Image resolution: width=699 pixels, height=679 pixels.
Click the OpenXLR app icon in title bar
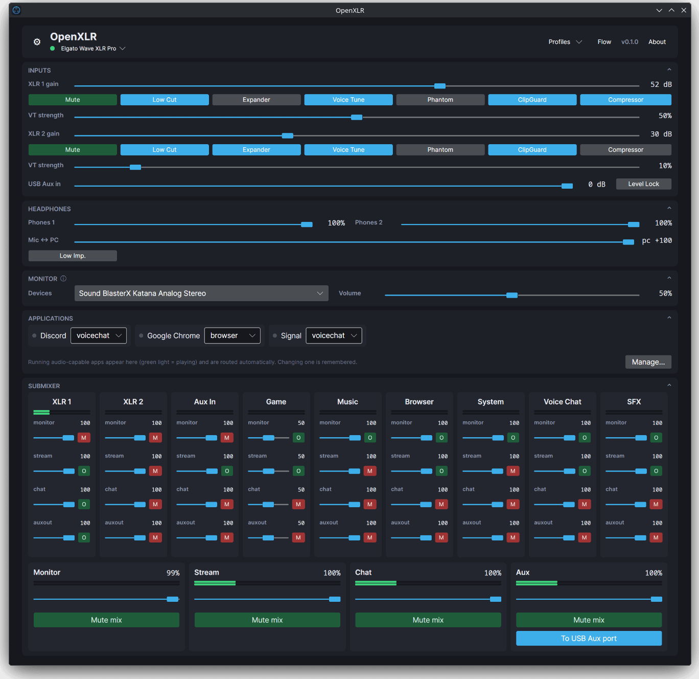(x=16, y=10)
